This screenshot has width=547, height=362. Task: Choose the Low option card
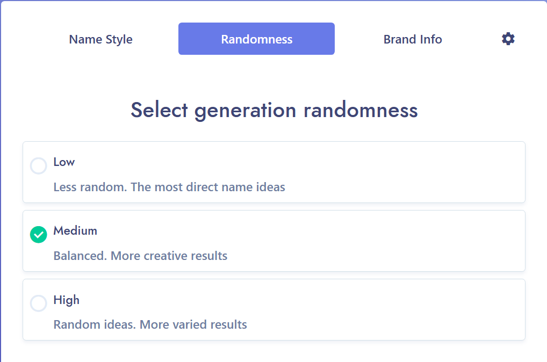(273, 172)
